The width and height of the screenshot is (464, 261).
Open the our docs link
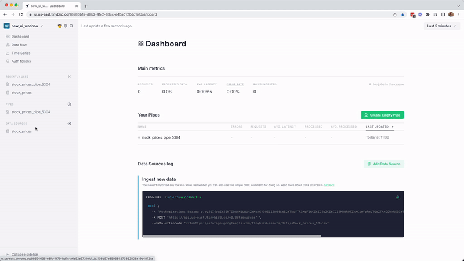[329, 185]
